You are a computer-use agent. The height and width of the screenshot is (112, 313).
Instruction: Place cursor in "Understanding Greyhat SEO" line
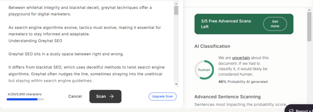(35, 41)
